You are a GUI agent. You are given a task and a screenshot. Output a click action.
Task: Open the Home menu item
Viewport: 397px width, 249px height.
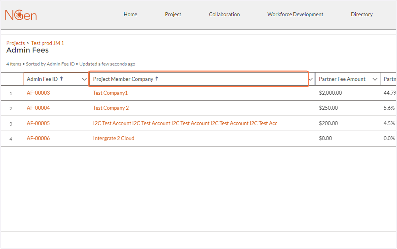(130, 14)
